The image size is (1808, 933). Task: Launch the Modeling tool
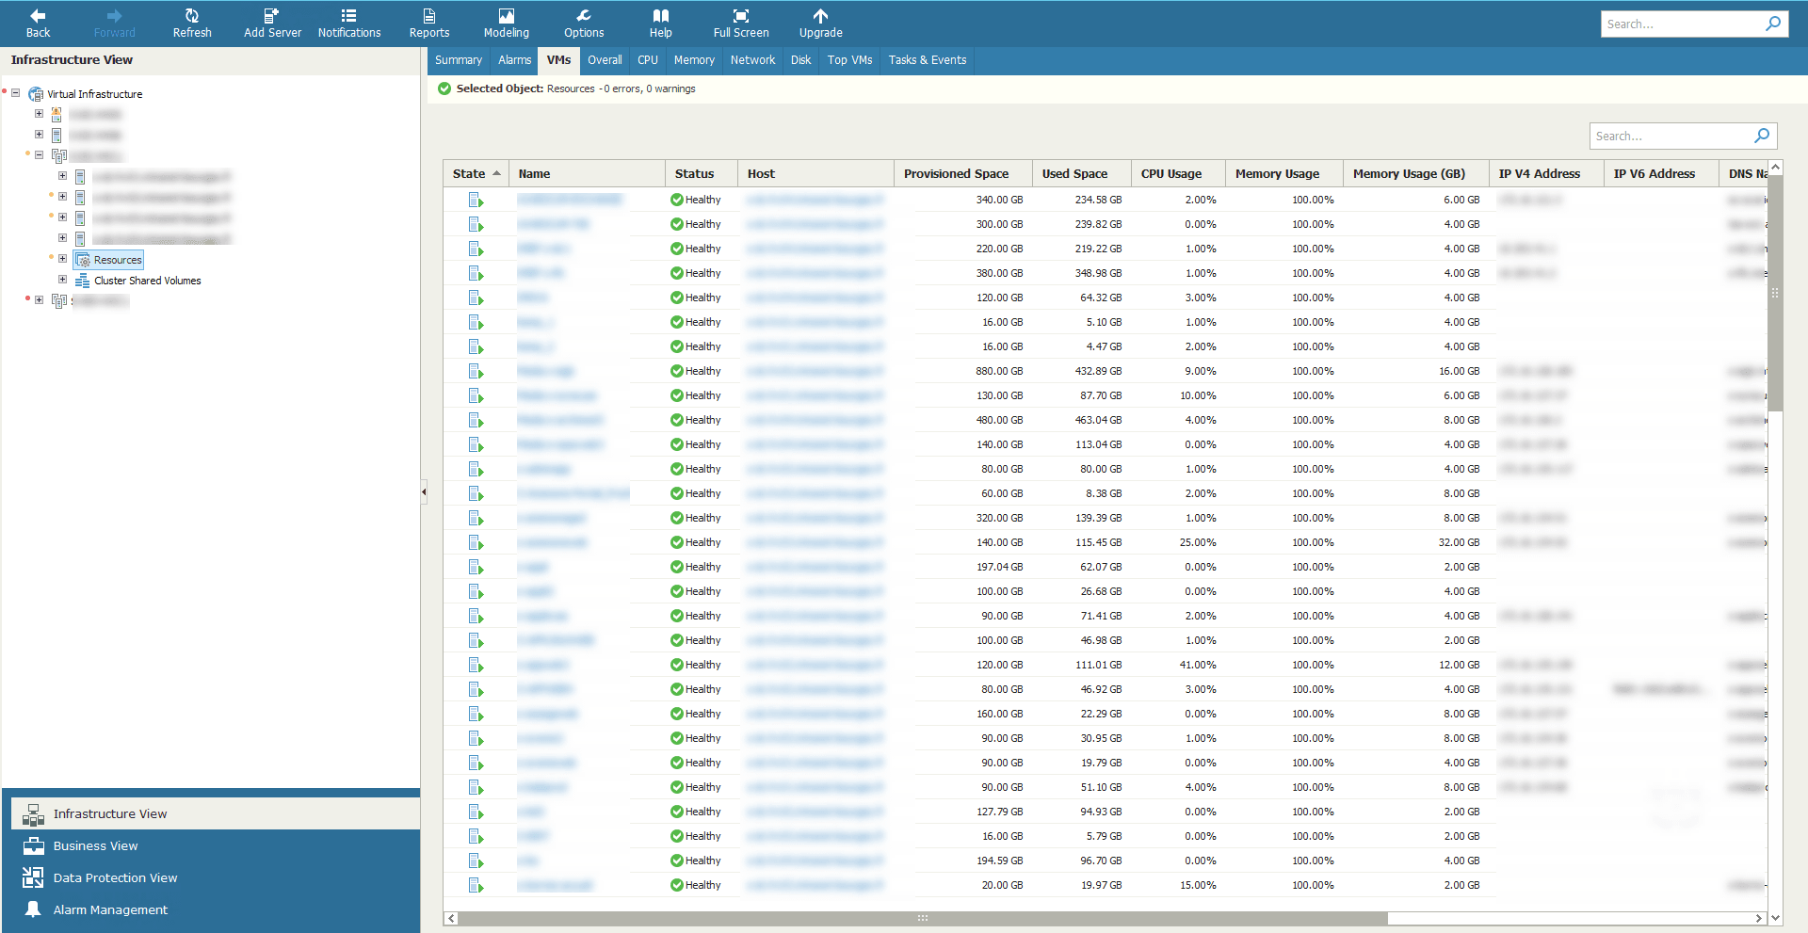coord(507,24)
